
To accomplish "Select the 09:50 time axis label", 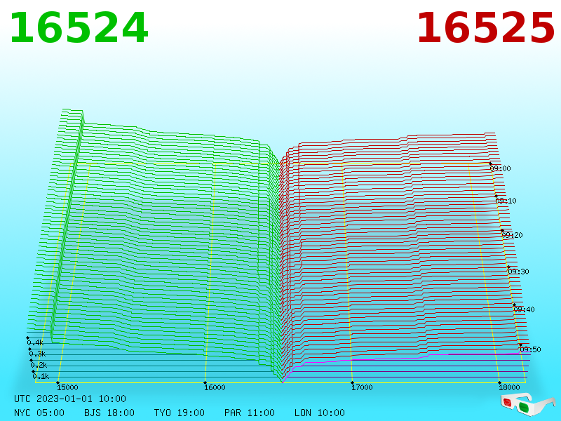I will (x=530, y=349).
